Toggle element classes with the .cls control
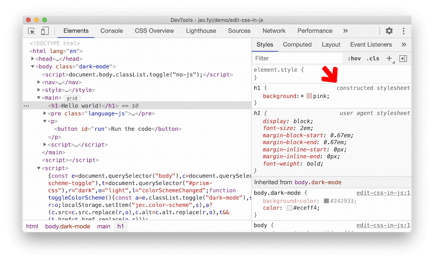The width and height of the screenshot is (434, 262). 373,58
